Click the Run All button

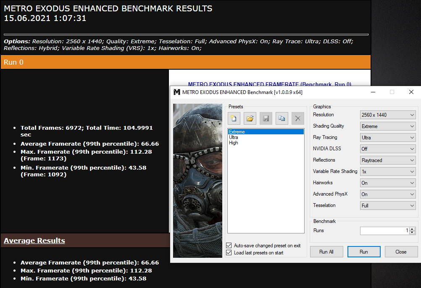326,252
